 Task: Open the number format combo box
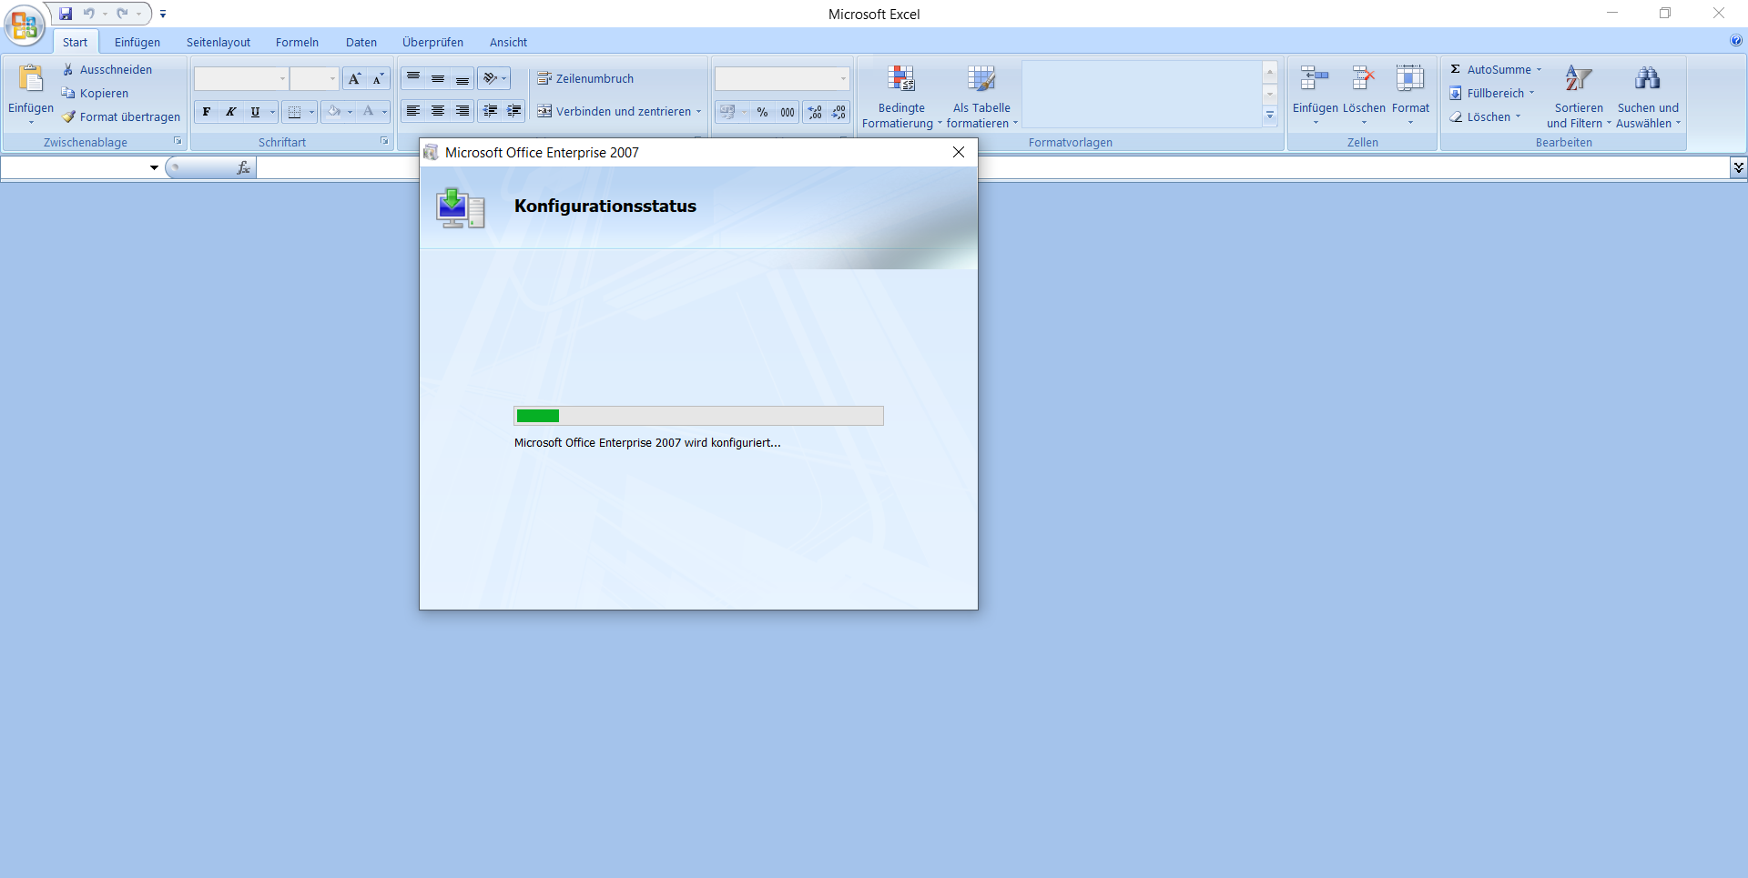pos(782,79)
